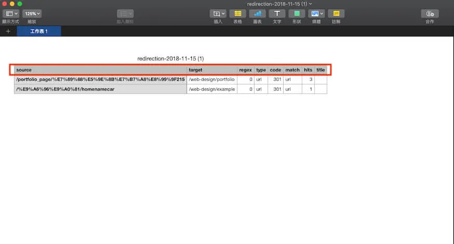454x244 pixels.
Task: Open the Insert (插入) menu button
Action: click(x=218, y=13)
